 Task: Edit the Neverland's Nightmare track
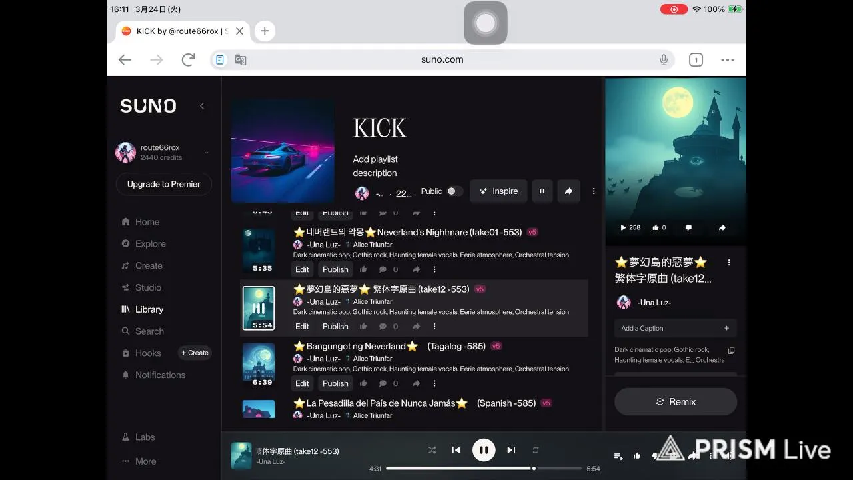302,269
